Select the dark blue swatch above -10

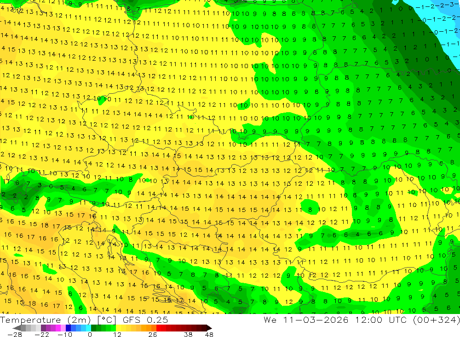point(68,328)
